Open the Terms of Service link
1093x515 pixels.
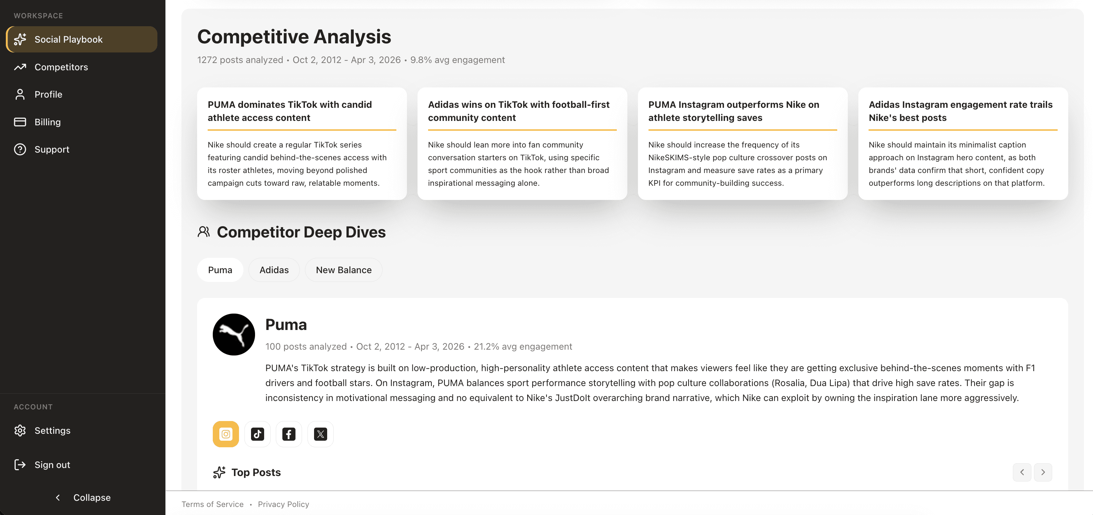pos(212,504)
